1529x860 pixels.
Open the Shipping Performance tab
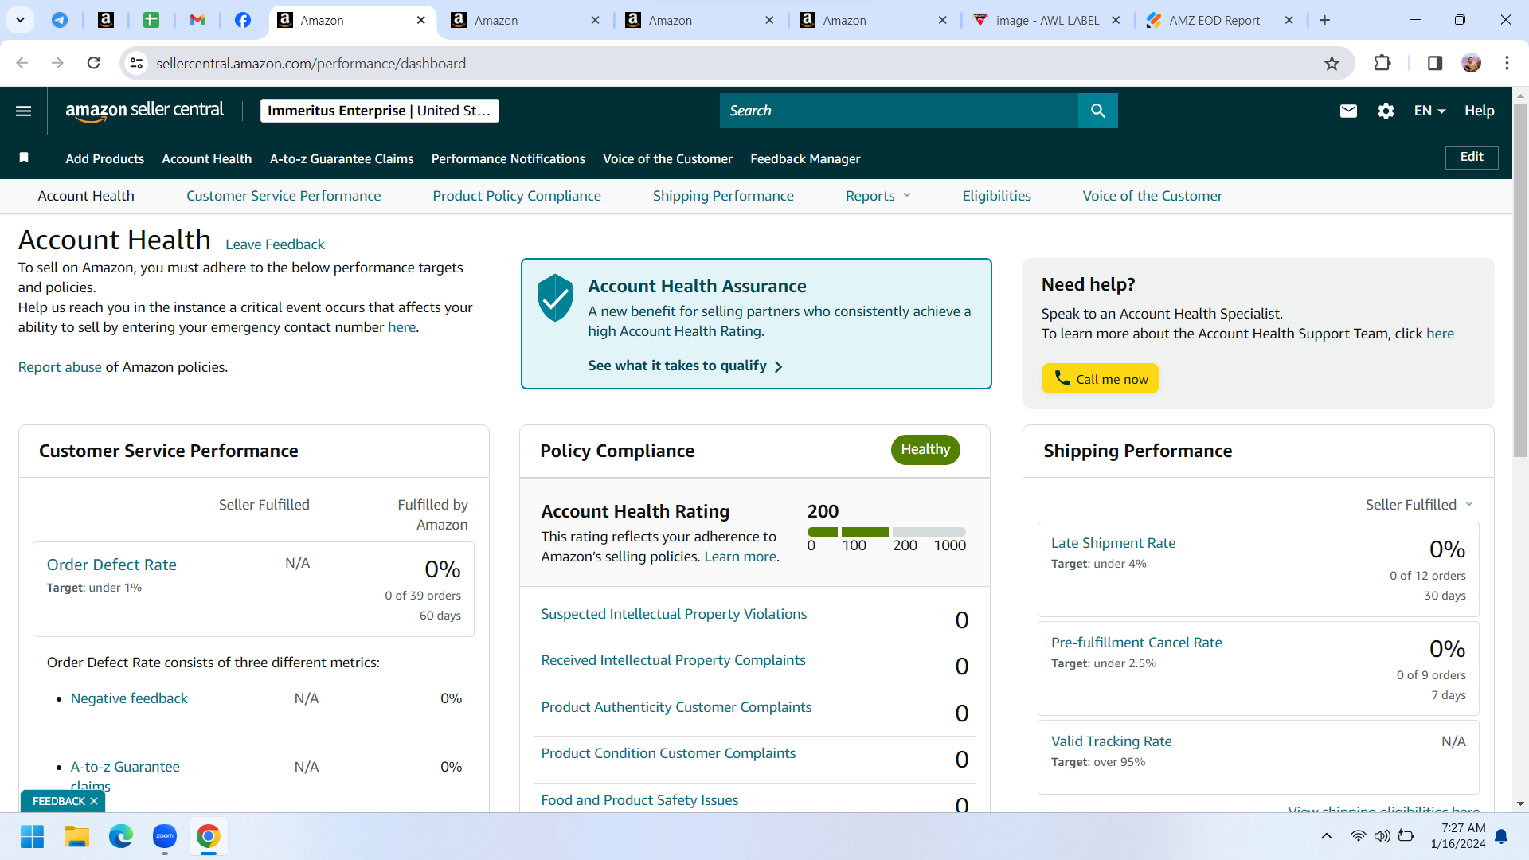point(723,196)
